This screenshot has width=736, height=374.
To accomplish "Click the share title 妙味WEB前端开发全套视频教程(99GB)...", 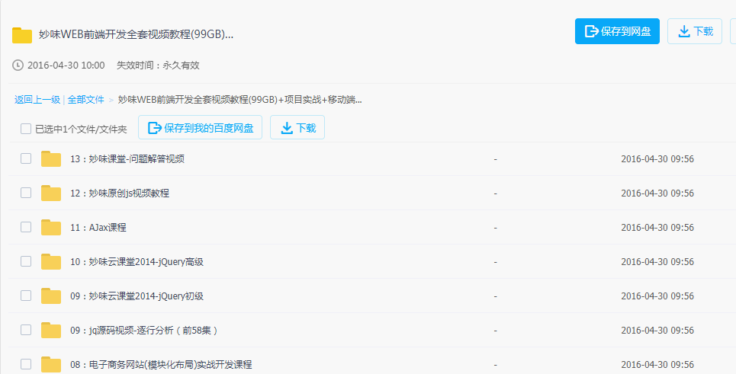I will pos(136,35).
